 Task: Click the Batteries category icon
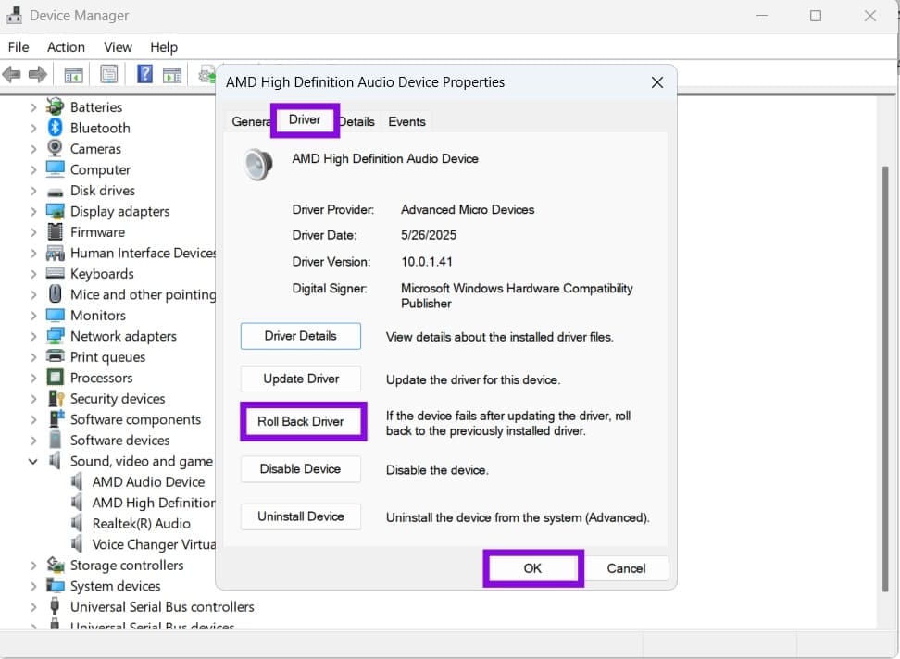(56, 106)
